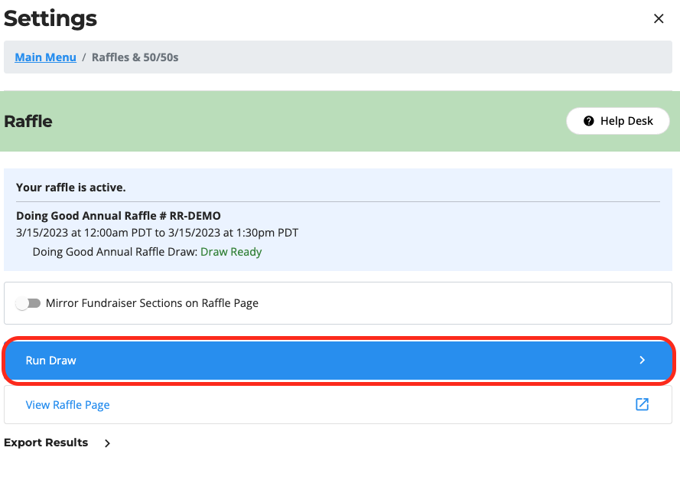The image size is (680, 480).
Task: Close the Settings panel with the X
Action: point(658,19)
